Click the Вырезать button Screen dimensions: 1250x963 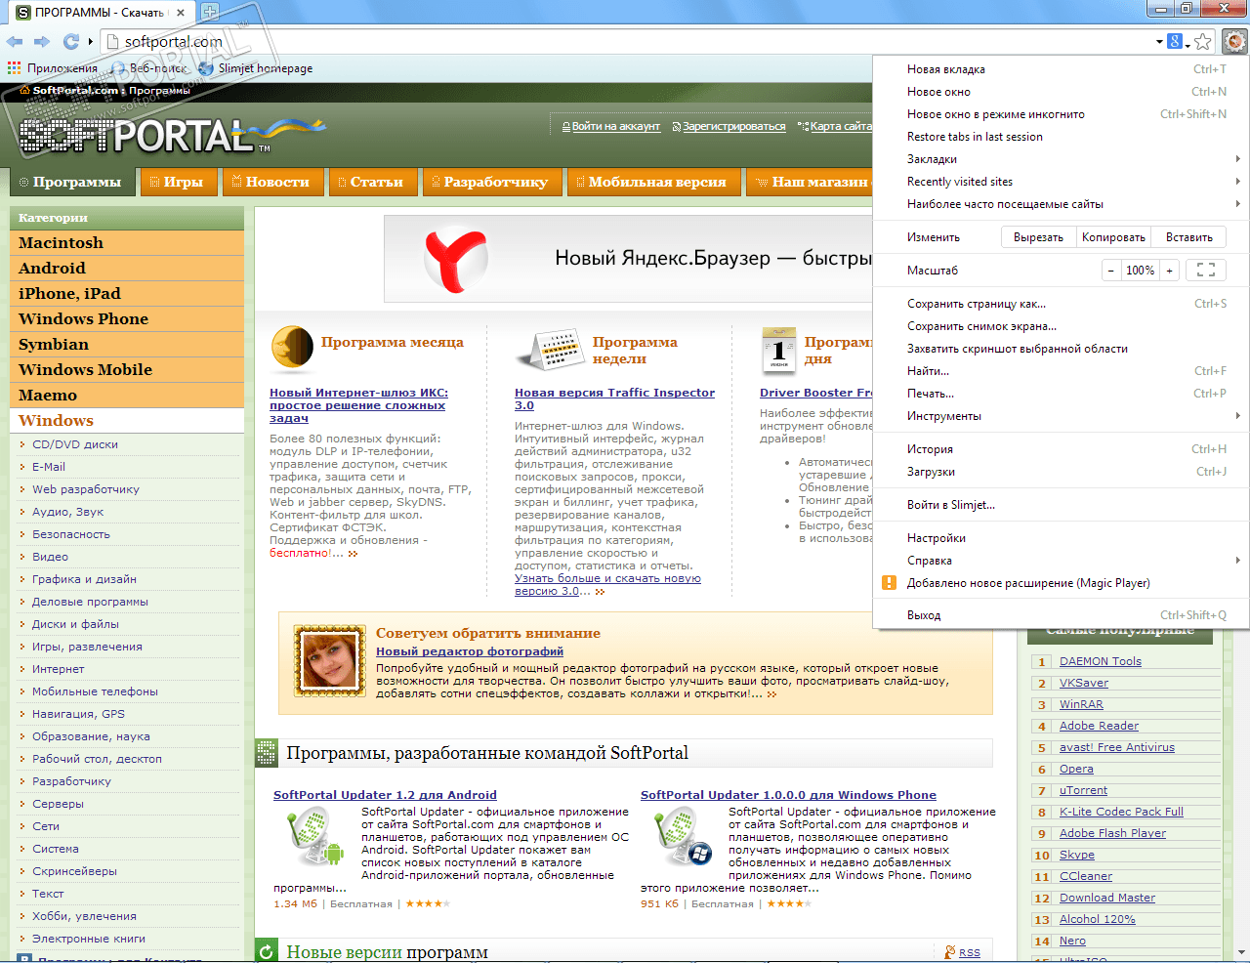pyautogui.click(x=1038, y=237)
